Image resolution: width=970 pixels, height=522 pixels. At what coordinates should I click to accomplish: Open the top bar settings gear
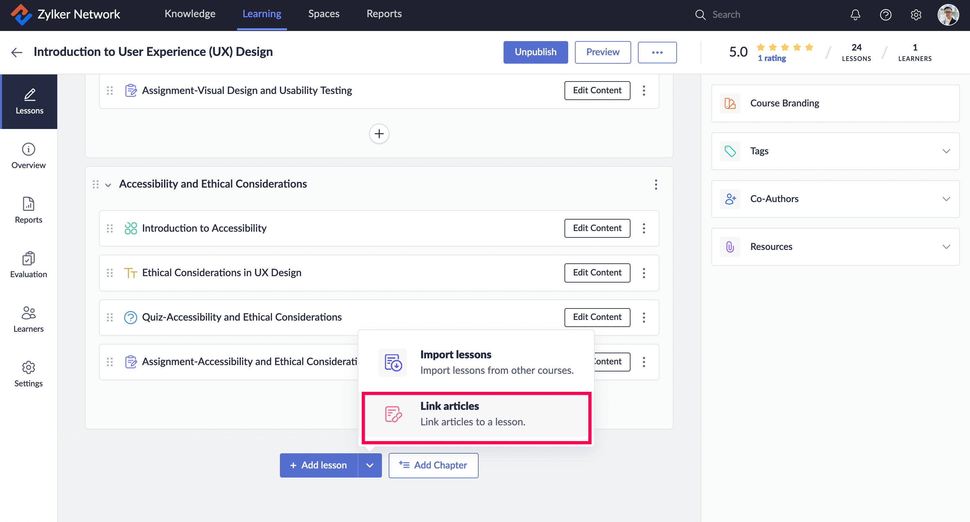click(x=916, y=15)
